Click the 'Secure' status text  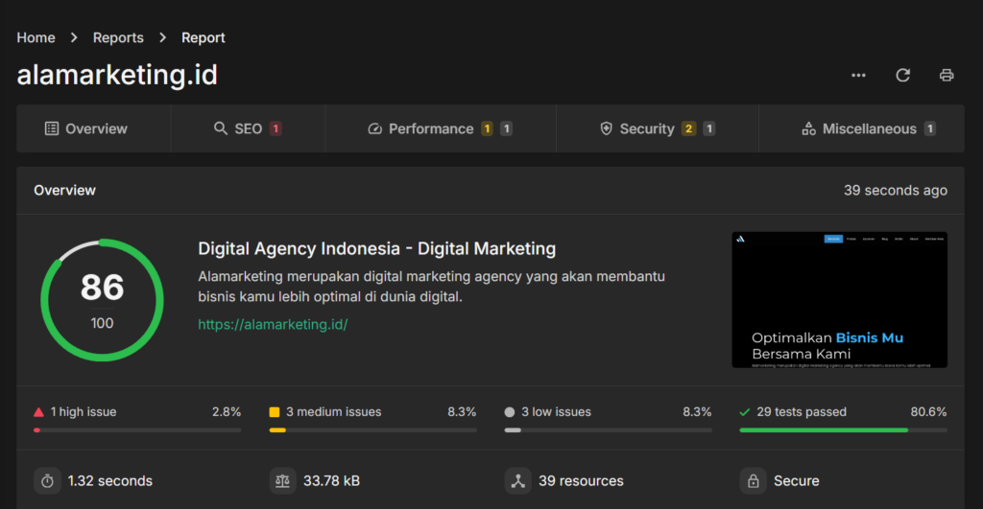[x=796, y=481]
